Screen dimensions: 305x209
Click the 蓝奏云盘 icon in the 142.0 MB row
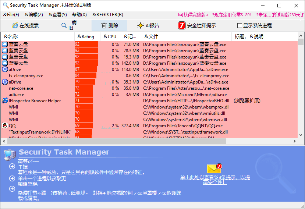pyautogui.click(x=5, y=63)
